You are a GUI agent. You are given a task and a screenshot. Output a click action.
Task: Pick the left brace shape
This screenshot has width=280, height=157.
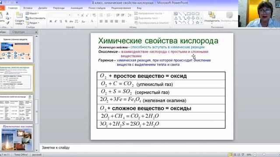pos(189,23)
